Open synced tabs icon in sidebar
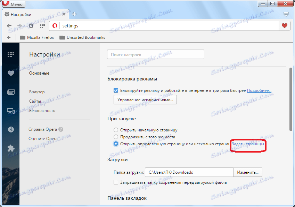Screen dimensions: 295x207 click(x=11, y=111)
